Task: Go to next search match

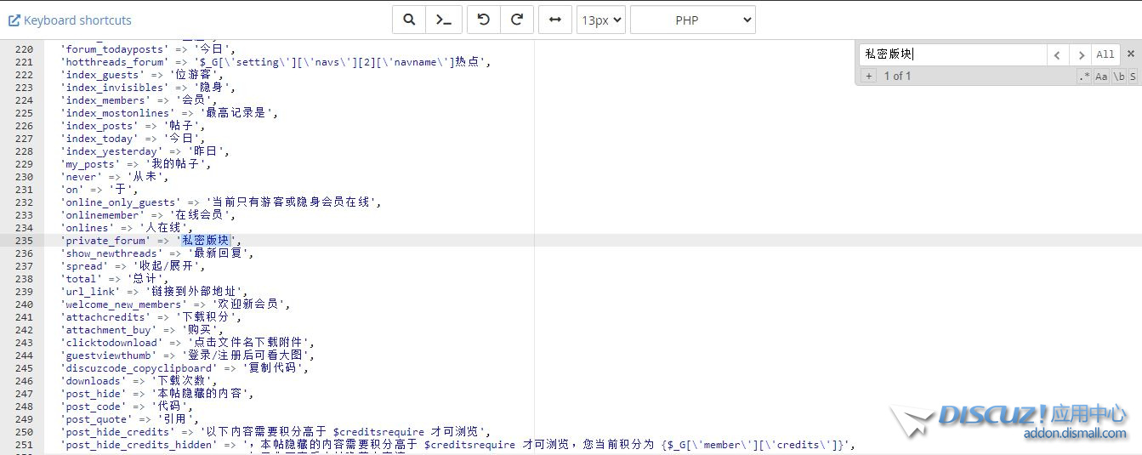Action: pos(1081,54)
